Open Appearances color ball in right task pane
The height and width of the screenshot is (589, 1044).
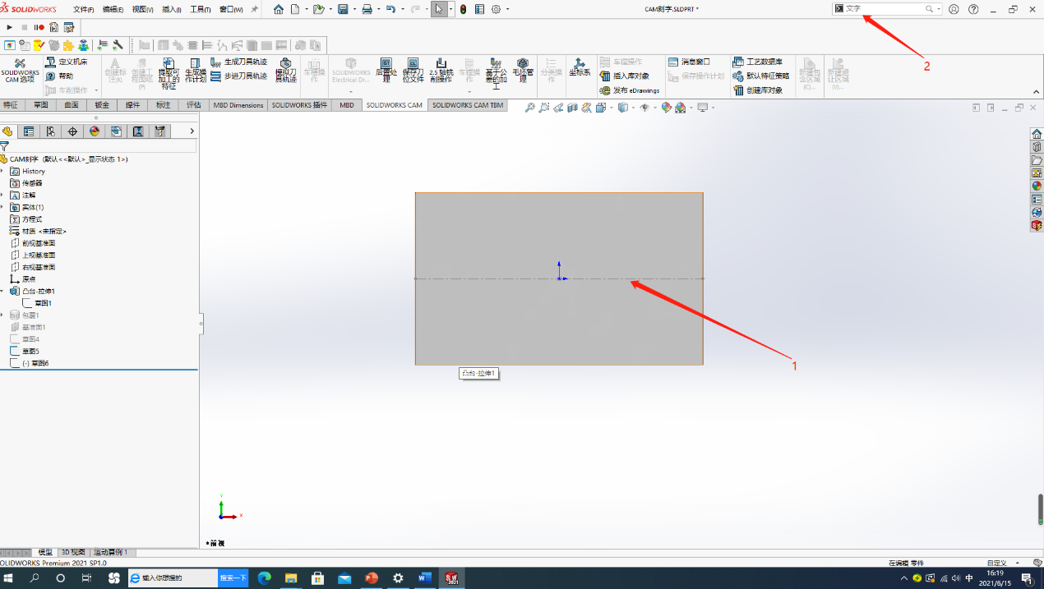[x=1037, y=186]
